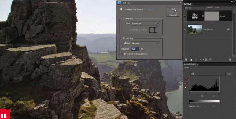This screenshot has height=119, width=236.
Task: Enable the Preserve Transparency checkbox
Action: click(x=122, y=54)
